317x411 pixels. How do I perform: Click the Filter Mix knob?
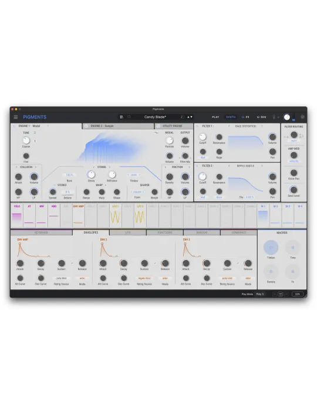pos(185,156)
